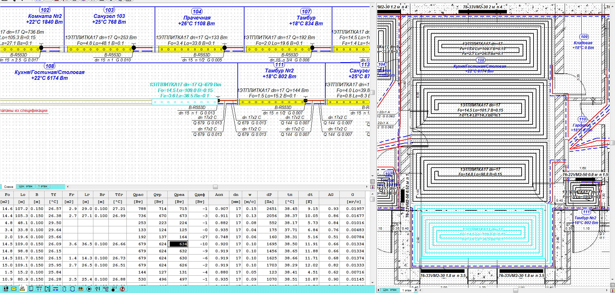Open the 100 W heat source tab icon
615x293 pixels.
pyautogui.click(x=39, y=289)
